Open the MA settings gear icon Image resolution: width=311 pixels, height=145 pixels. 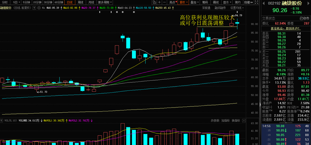coord(38,8)
